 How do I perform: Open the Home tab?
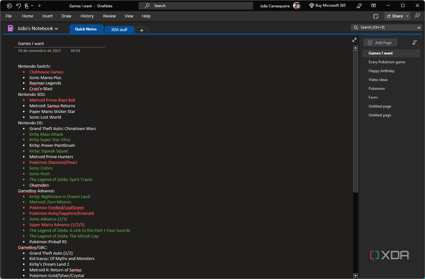[28, 16]
